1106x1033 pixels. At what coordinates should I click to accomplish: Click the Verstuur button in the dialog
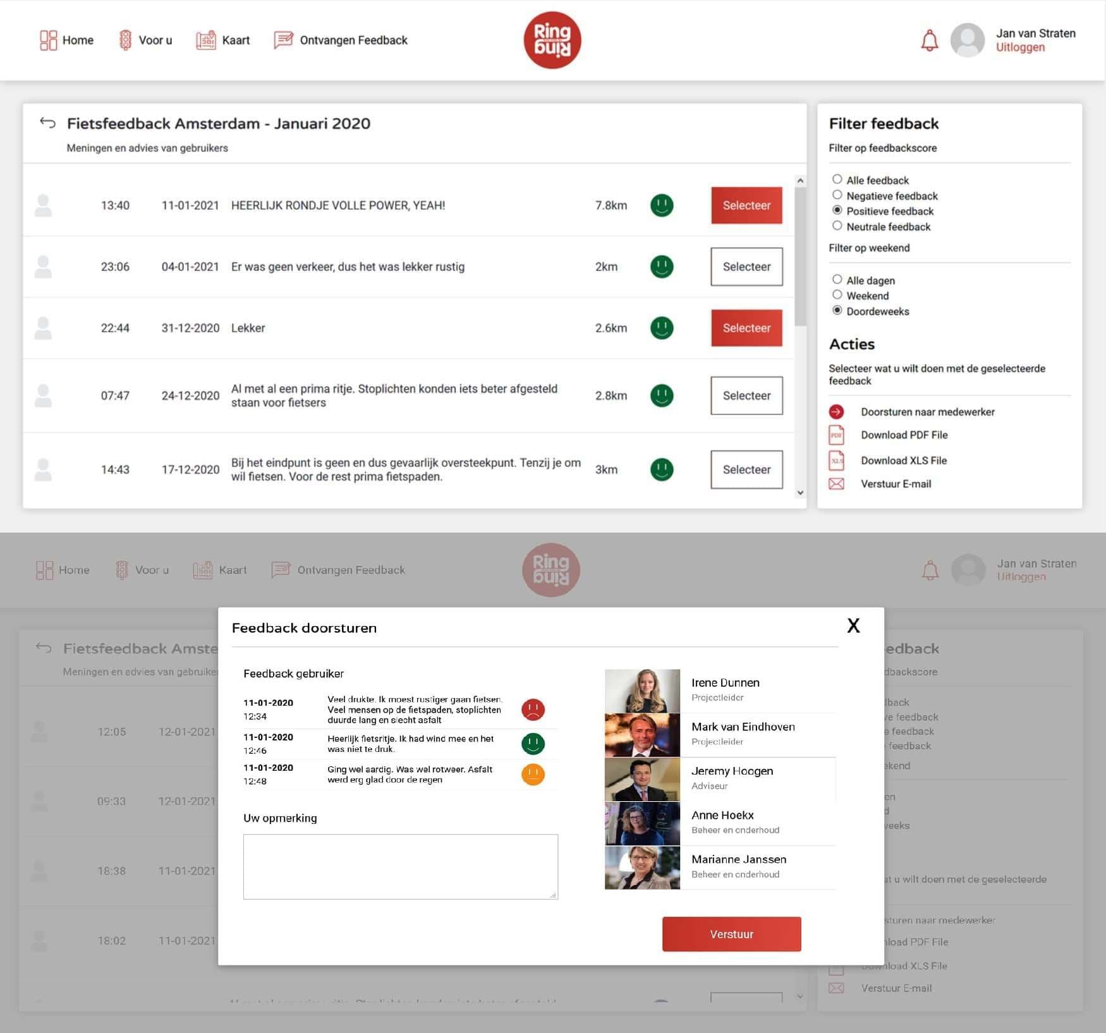(x=731, y=934)
